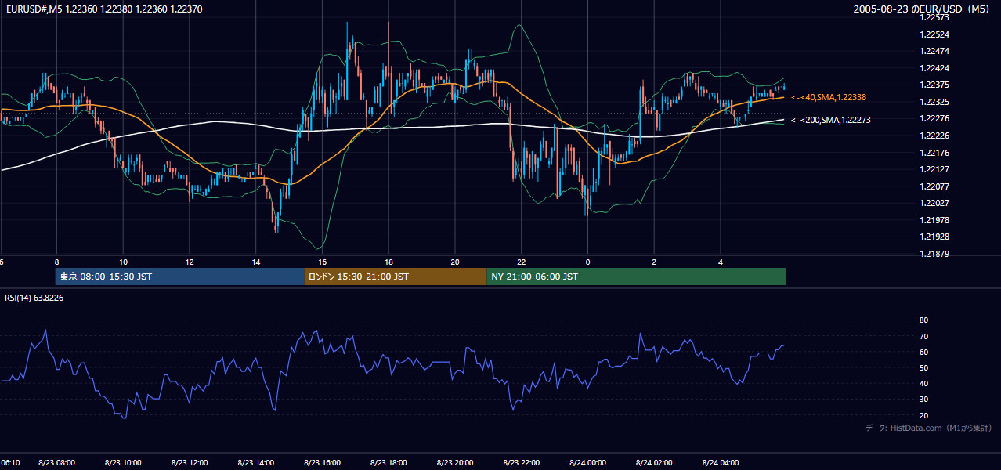This screenshot has height=470, width=1001.
Task: Click the 8/24 00:00 date label
Action: click(x=587, y=463)
